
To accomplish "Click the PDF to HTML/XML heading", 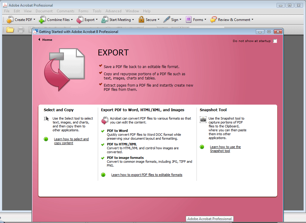I will pos(122,144).
